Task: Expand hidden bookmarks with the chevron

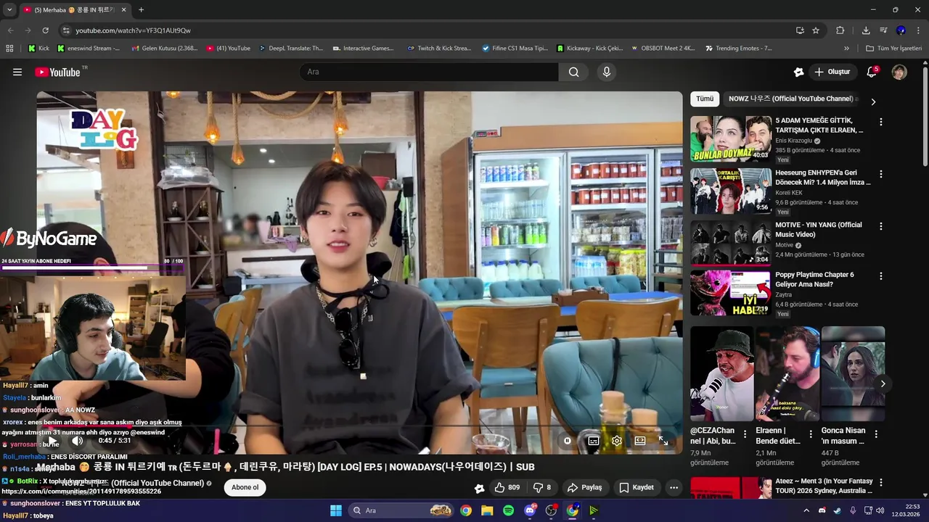Action: coord(846,49)
